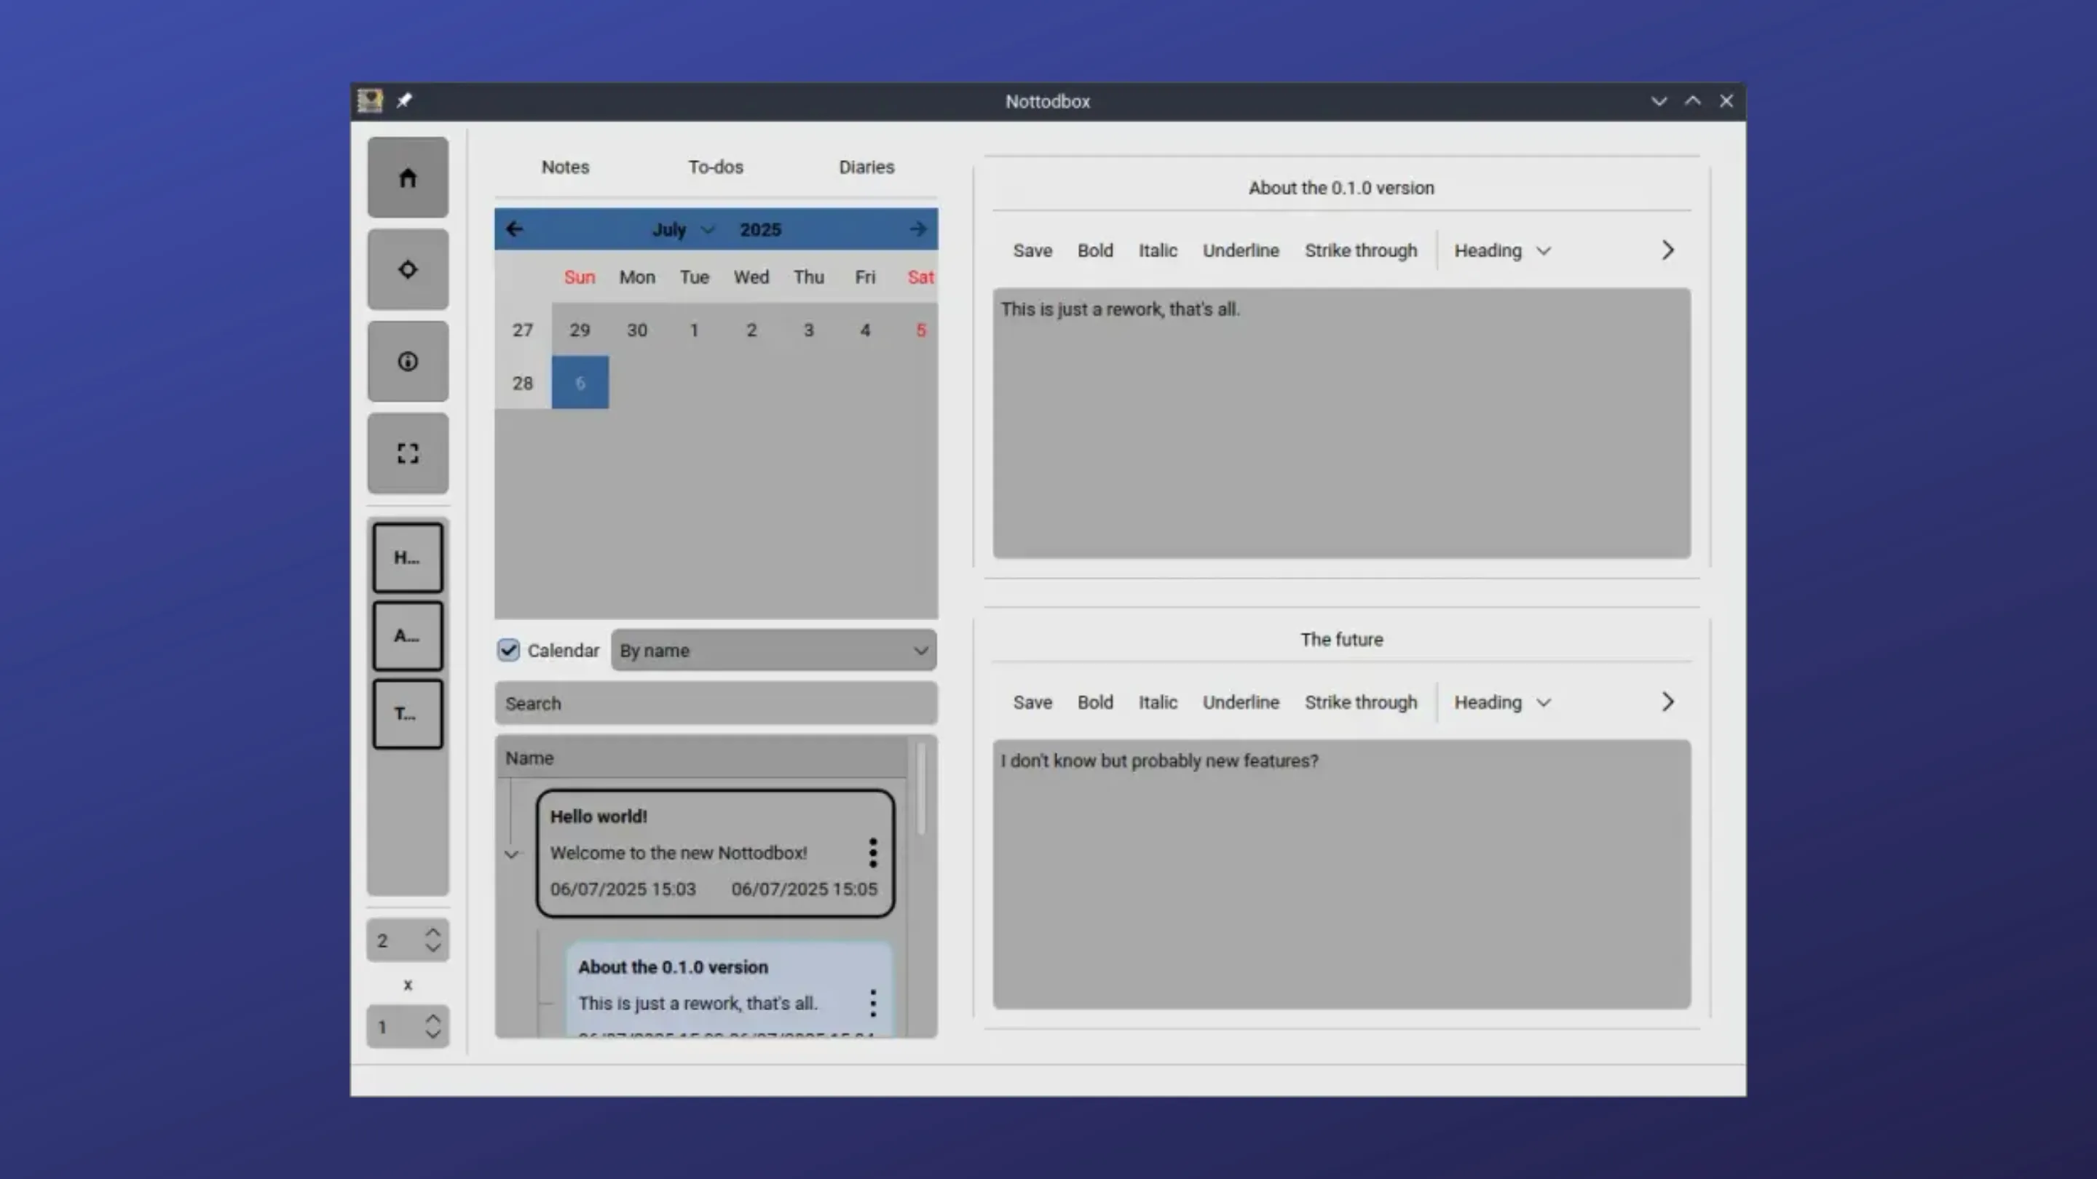
Task: Apply Strike through in the first editor
Action: pyautogui.click(x=1361, y=250)
